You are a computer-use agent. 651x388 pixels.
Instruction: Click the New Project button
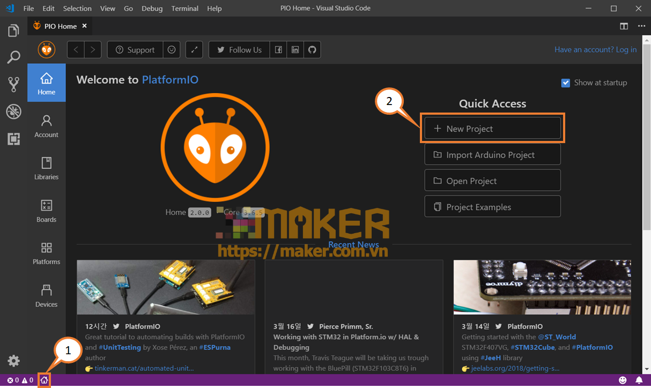[492, 129]
